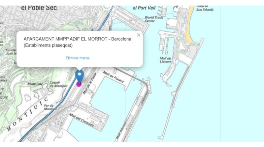This screenshot has height=147, width=264.
Task: Click the Establiments plaseqcat text in popup
Action: point(48,45)
